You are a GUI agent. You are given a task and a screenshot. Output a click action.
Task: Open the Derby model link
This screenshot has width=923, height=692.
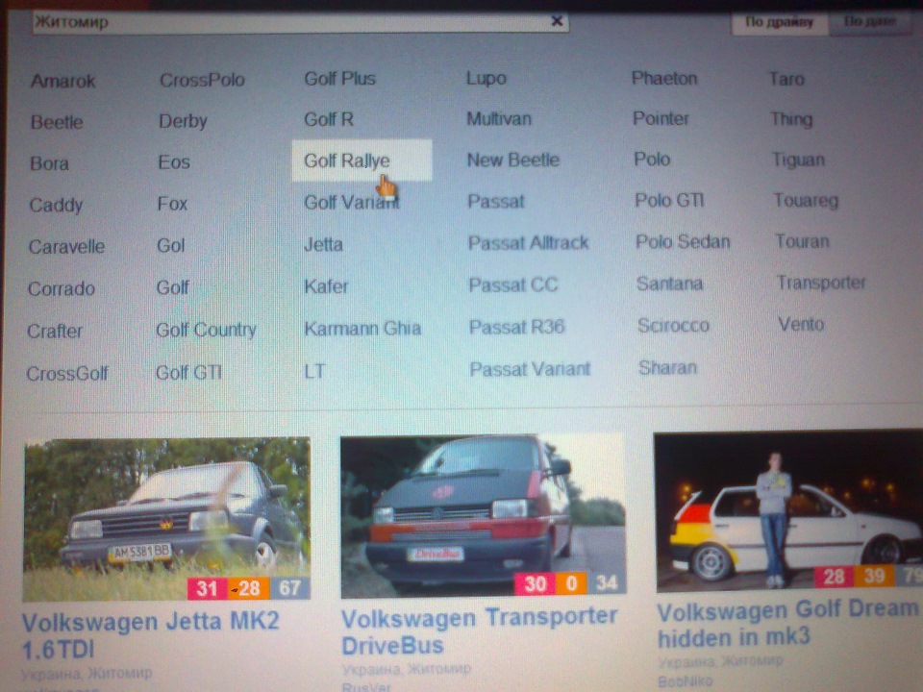[x=183, y=121]
